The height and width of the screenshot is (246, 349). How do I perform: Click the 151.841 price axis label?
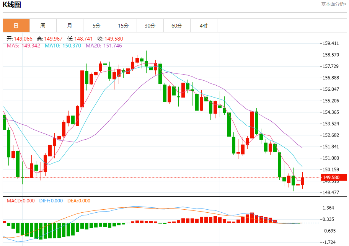331,147
